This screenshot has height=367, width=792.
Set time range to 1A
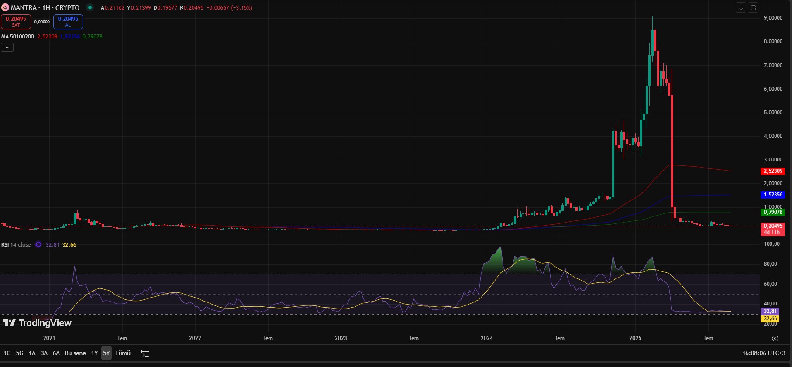[32, 353]
